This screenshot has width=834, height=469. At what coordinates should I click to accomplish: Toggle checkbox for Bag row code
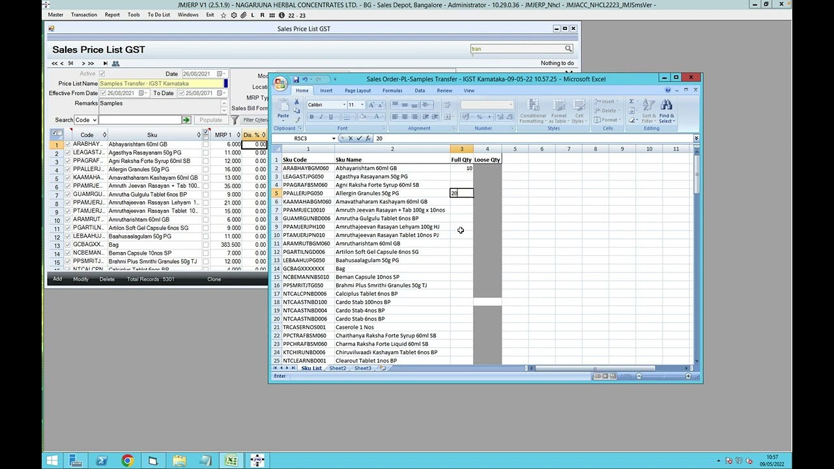click(67, 245)
